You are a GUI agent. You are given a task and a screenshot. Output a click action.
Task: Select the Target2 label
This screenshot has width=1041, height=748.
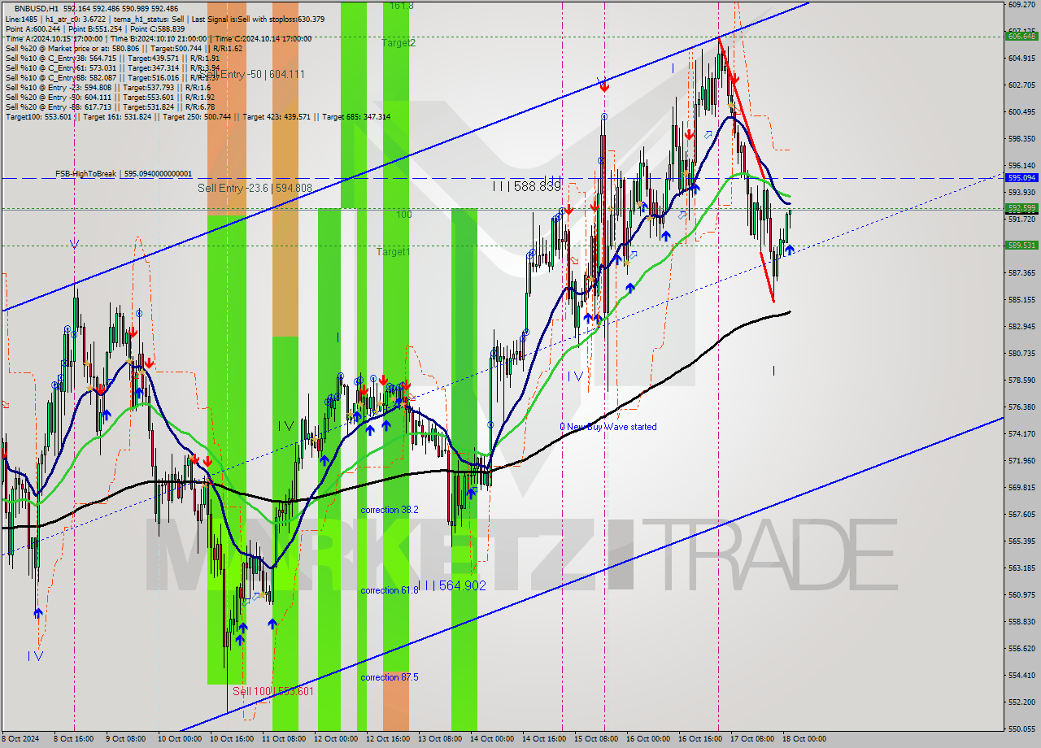coord(399,42)
